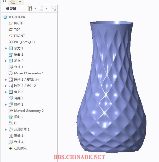Select the 填充 2 fill feature icon
This screenshot has height=162, width=159.
click(11, 61)
